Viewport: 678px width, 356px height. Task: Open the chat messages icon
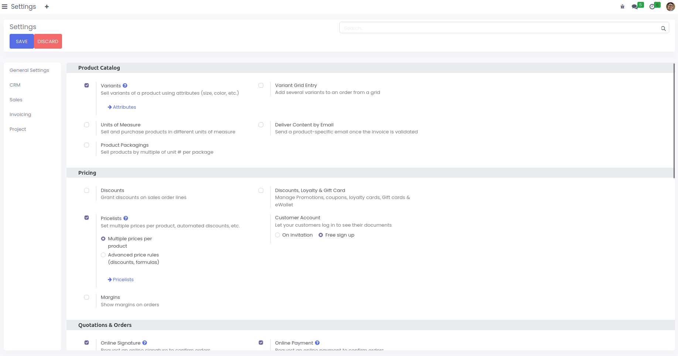(x=635, y=7)
